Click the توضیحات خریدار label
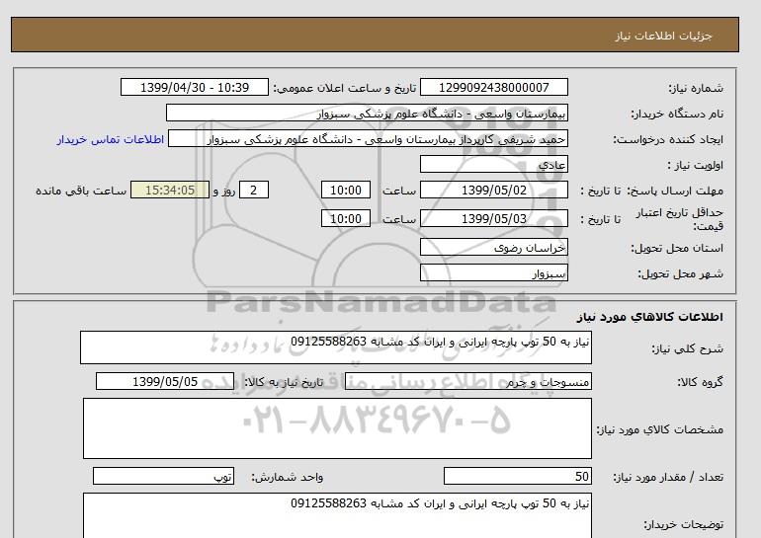The width and height of the screenshot is (761, 538). click(683, 524)
